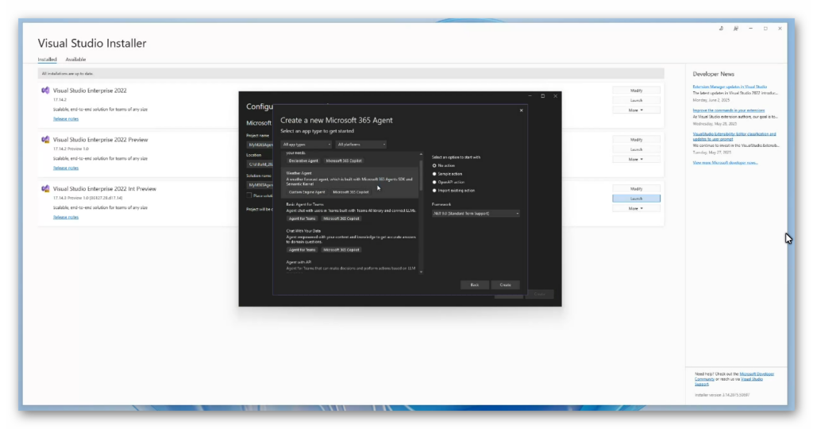Viewport: 813px width, 429px height.
Task: Click the agent list scrollbar down arrow
Action: click(x=421, y=271)
